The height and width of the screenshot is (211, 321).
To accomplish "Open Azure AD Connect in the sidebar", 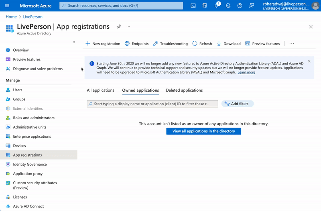I will click(x=28, y=206).
